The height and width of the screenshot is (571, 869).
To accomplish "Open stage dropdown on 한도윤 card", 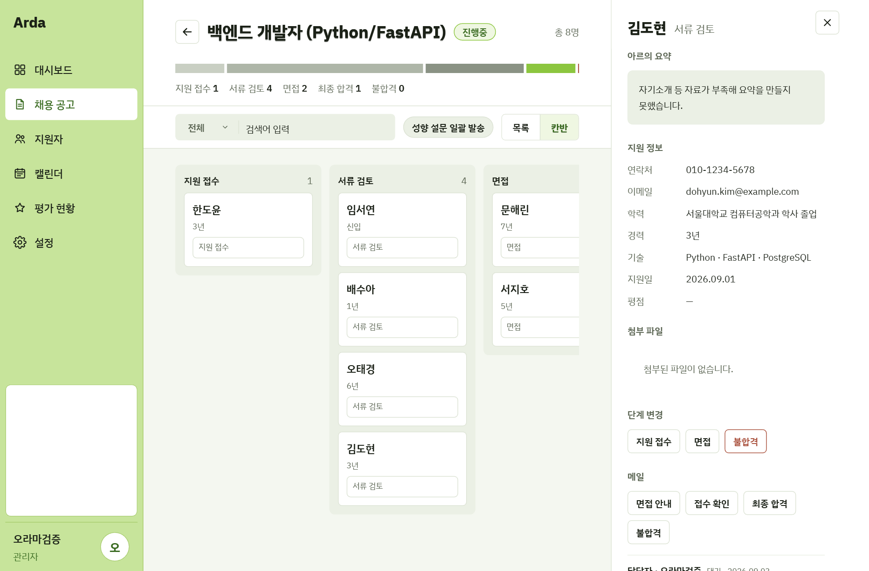I will pos(248,247).
